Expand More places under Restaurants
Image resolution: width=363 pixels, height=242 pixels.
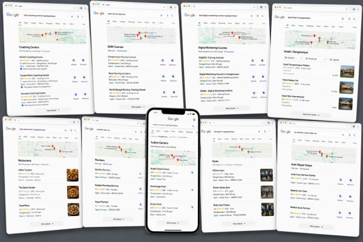(47, 224)
